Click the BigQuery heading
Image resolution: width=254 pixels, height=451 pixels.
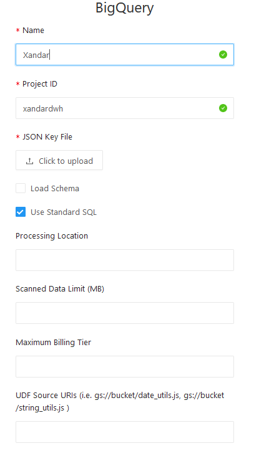(125, 8)
